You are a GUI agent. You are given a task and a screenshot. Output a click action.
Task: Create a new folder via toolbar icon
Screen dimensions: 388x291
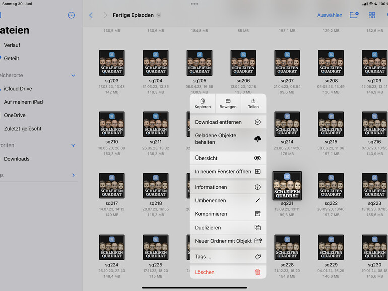(354, 15)
